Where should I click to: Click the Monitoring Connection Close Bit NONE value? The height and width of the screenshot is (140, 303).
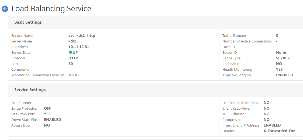(x=74, y=75)
